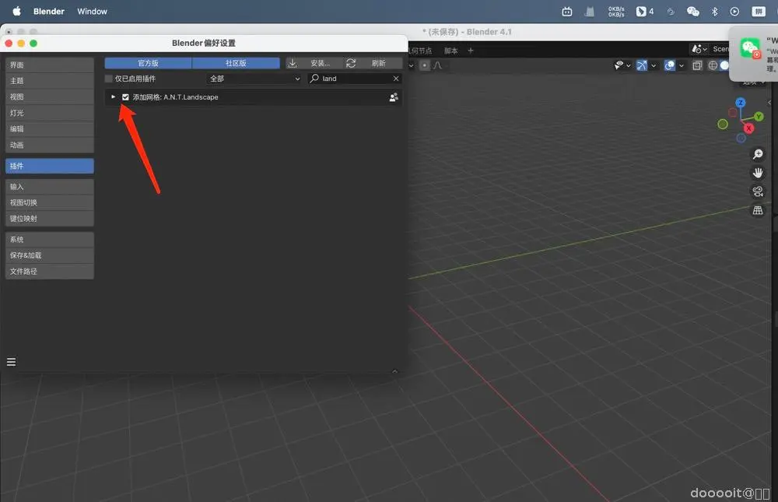This screenshot has height=502, width=778.
Task: Click the selectability and visibility eye icon
Action: point(619,65)
